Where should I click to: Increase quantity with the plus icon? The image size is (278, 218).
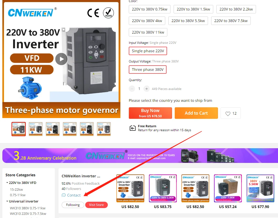[x=146, y=89]
